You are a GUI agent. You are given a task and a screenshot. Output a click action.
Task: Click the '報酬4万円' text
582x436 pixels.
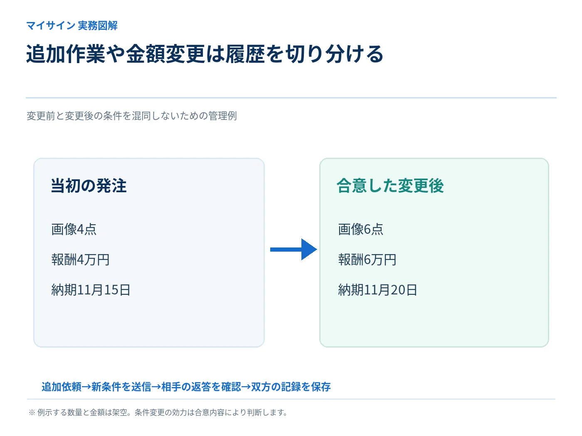pos(81,260)
